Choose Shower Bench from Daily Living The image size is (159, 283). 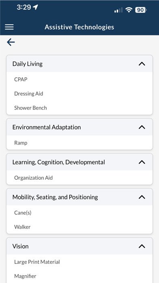point(79,108)
